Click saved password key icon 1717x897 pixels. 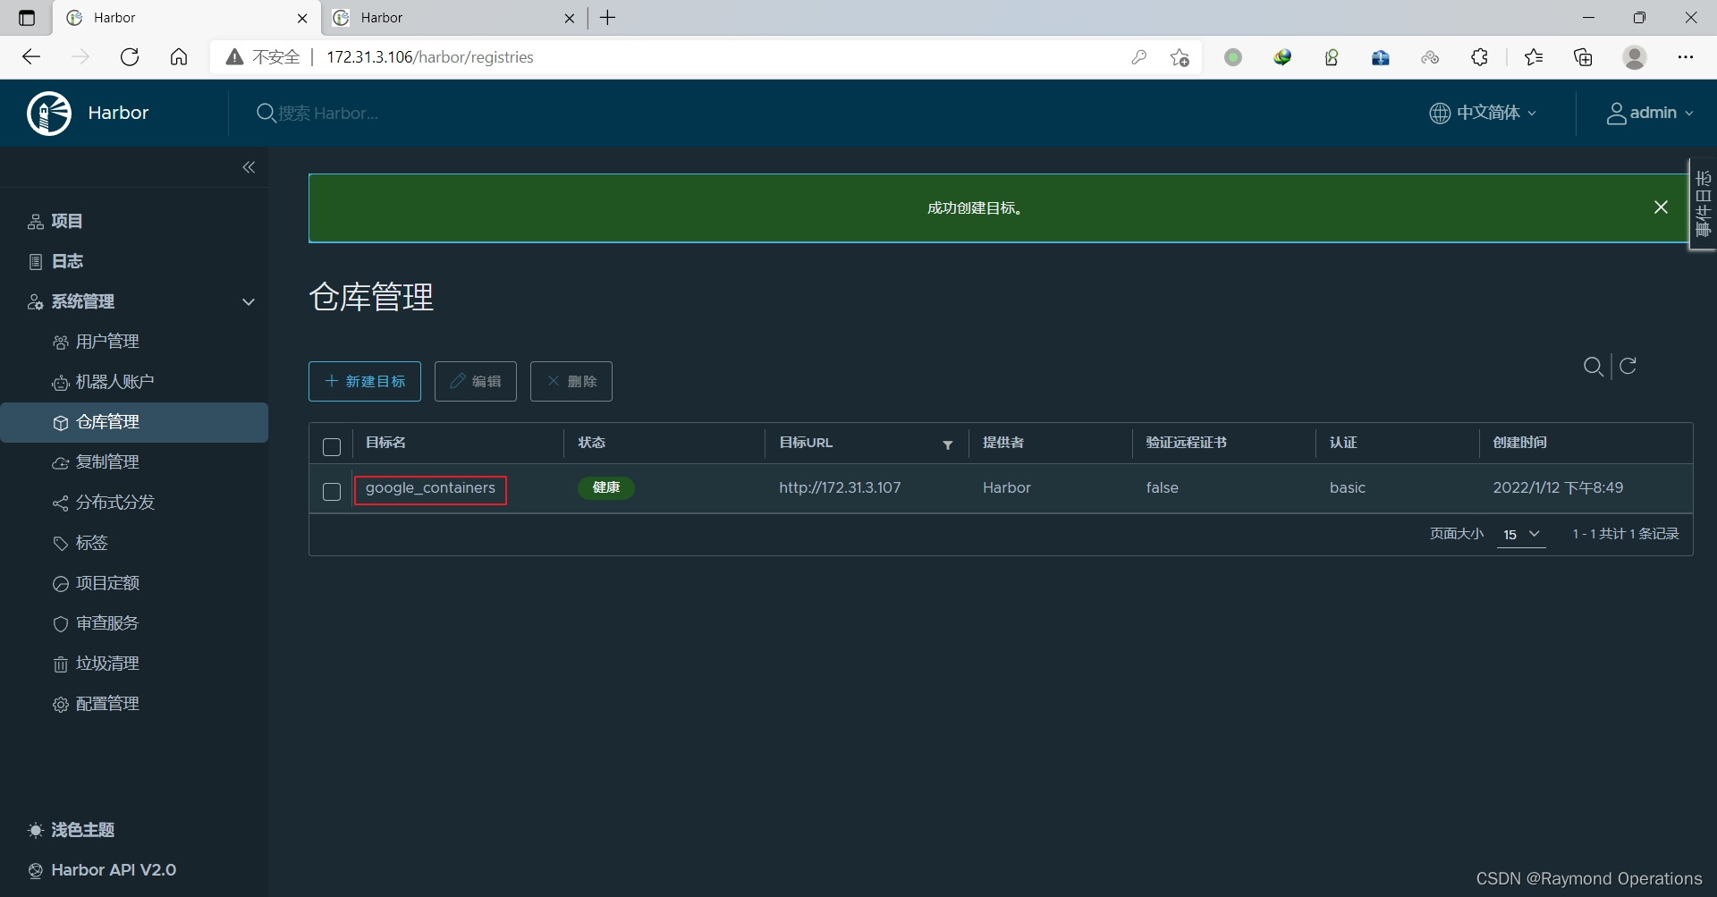tap(1138, 57)
